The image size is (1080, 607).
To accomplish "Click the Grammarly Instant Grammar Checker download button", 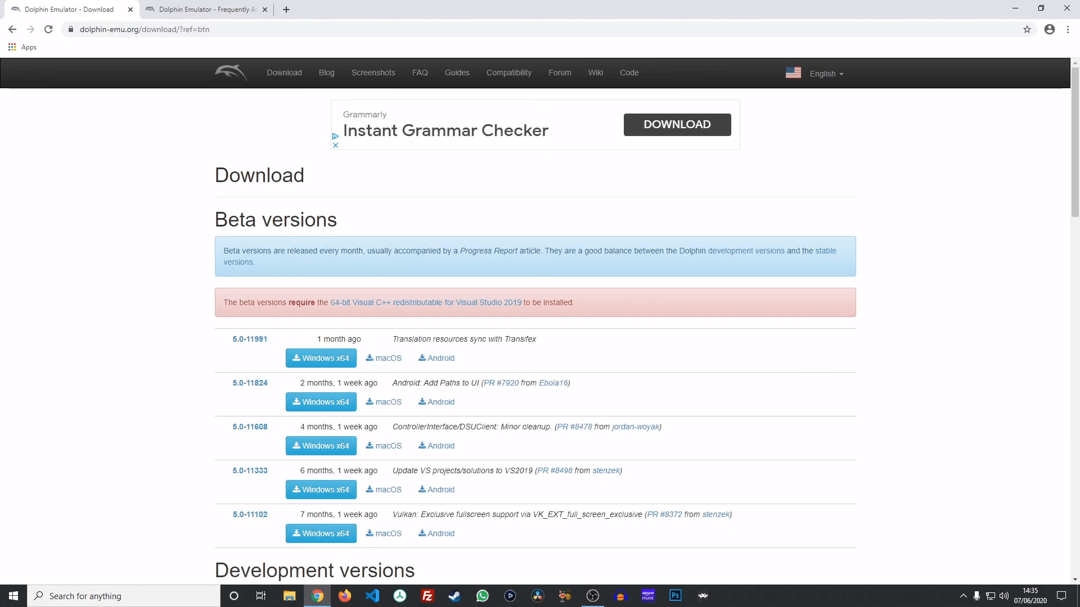I will click(x=677, y=124).
